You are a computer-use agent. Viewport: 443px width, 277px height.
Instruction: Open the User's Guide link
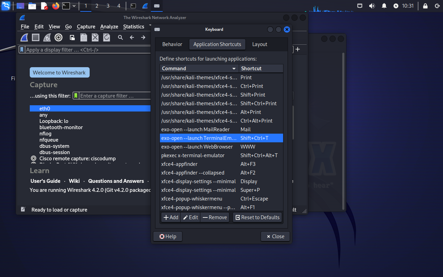pos(45,181)
